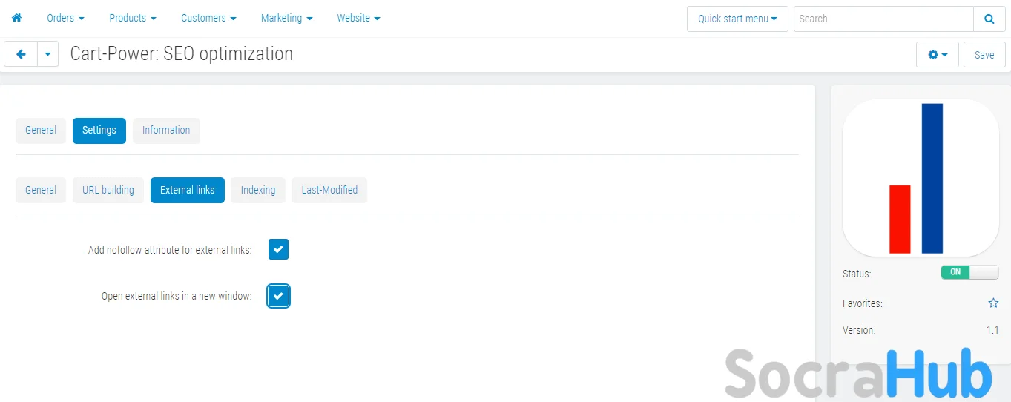Toggle open external links in new window

pos(278,296)
